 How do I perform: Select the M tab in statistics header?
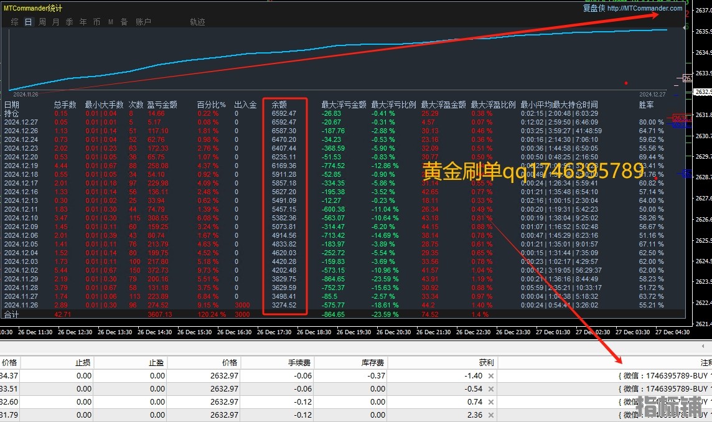[x=111, y=22]
